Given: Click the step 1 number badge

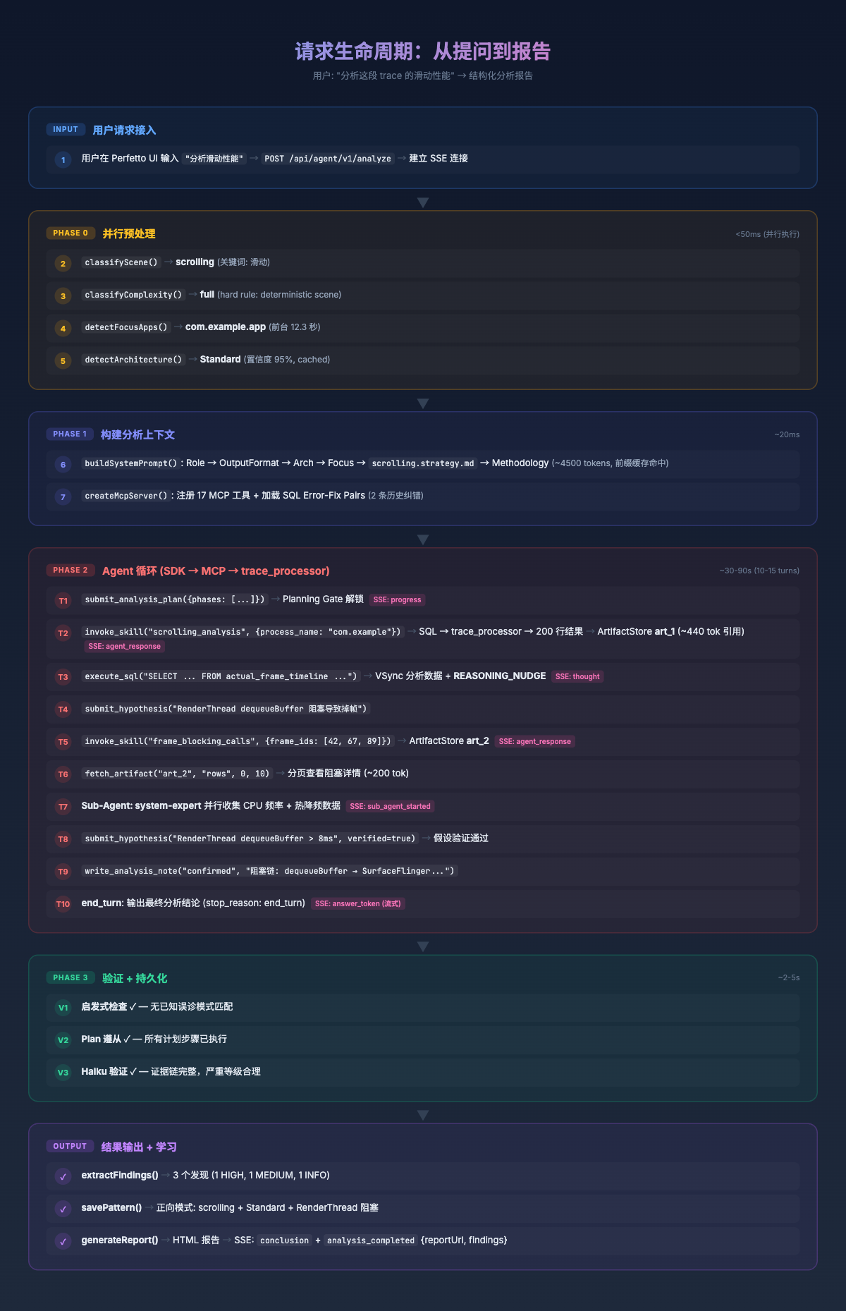Looking at the screenshot, I should tap(63, 160).
